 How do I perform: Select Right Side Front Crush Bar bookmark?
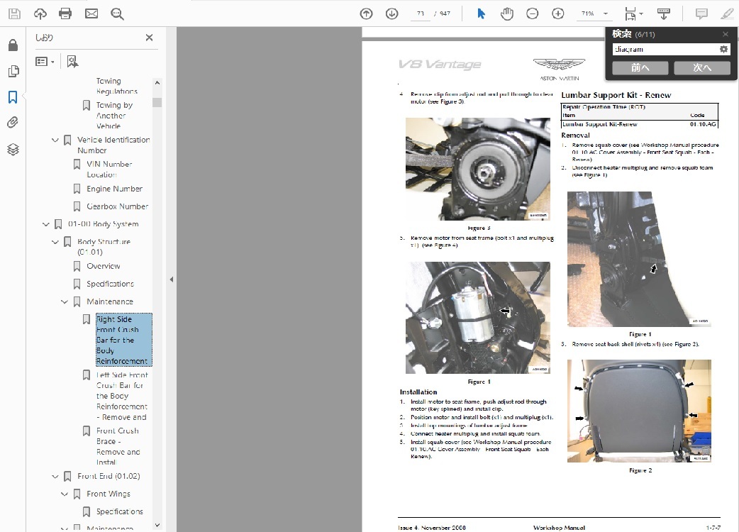pos(123,340)
